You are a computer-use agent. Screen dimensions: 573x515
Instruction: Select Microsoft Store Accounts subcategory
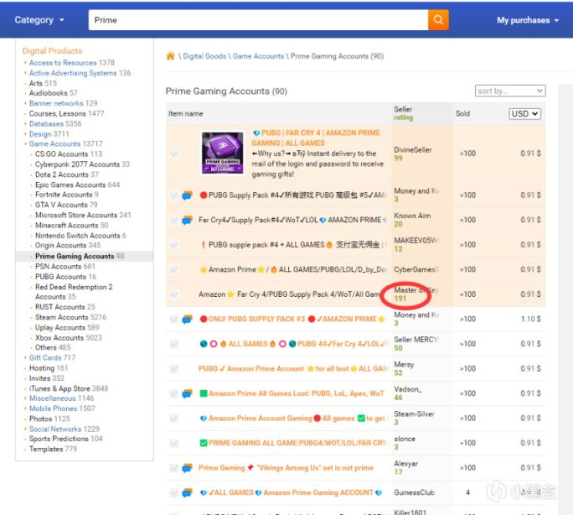point(76,215)
